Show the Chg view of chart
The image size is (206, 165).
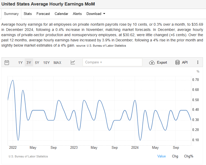175,156
